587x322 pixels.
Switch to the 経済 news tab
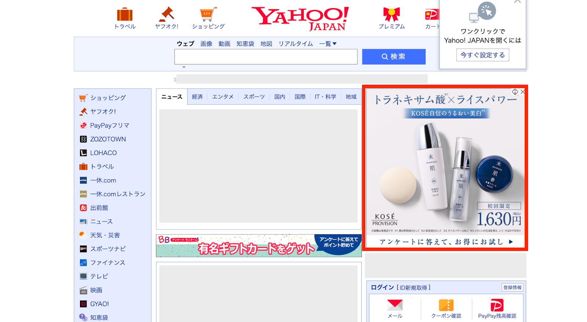click(197, 97)
